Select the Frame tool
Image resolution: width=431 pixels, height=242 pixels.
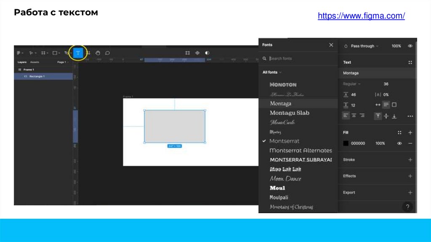coord(43,53)
